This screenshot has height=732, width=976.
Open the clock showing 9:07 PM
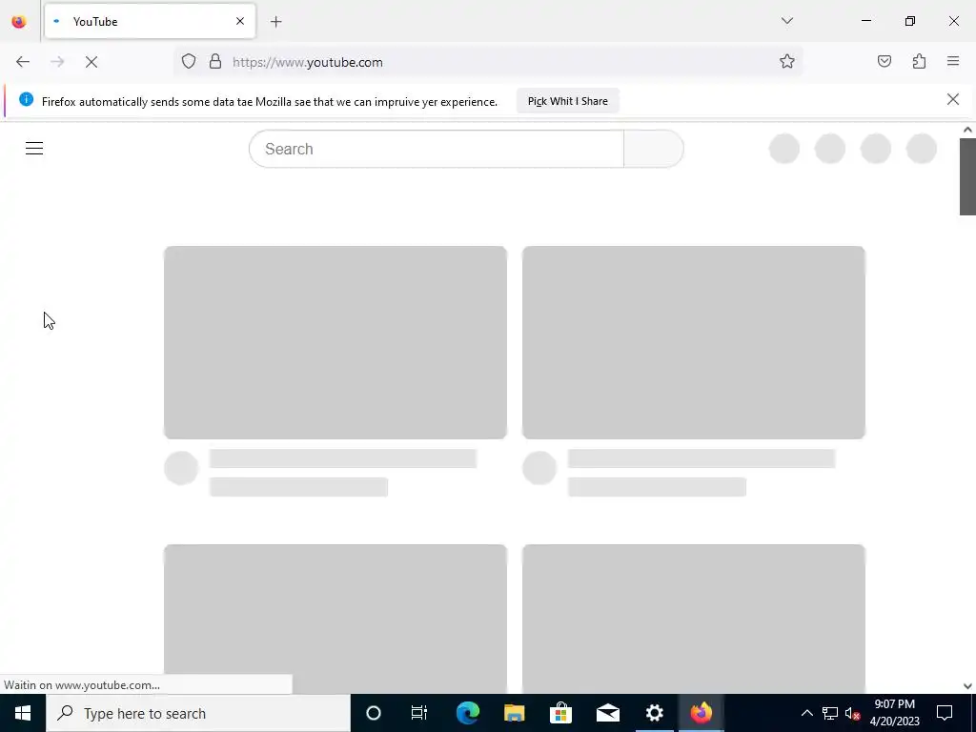coord(894,713)
